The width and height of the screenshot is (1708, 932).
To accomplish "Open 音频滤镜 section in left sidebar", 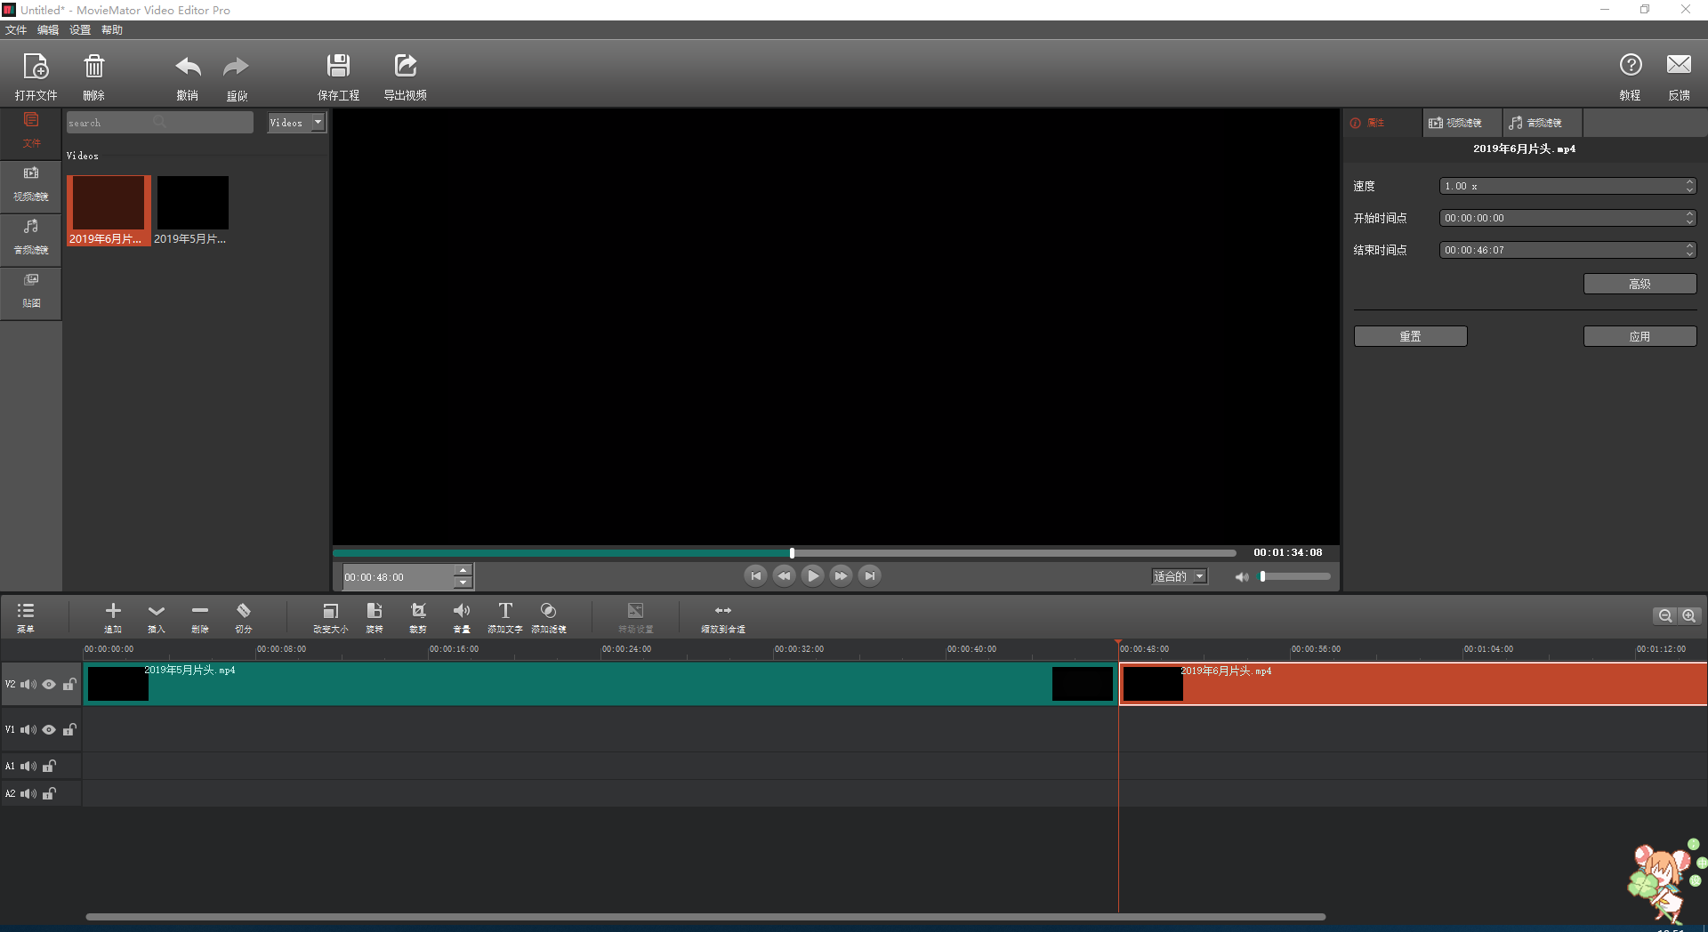I will point(31,238).
